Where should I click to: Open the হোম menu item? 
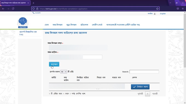coord(47,25)
